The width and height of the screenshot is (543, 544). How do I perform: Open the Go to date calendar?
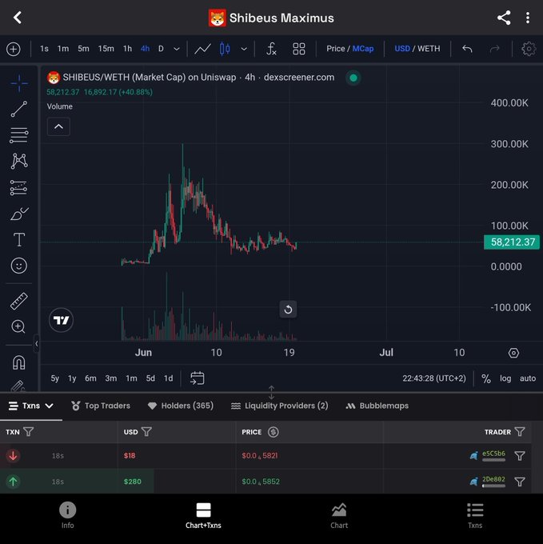pyautogui.click(x=198, y=378)
